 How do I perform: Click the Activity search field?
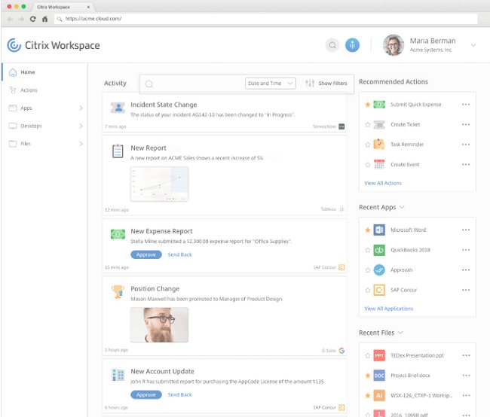(194, 84)
